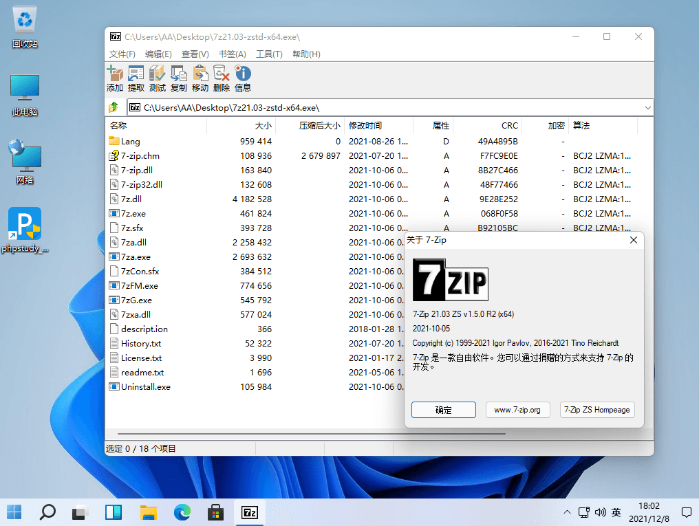Click the OK (确定) button
This screenshot has width=699, height=526.
pyautogui.click(x=444, y=410)
